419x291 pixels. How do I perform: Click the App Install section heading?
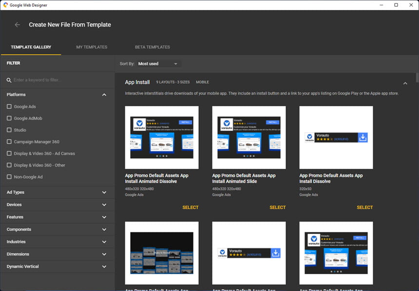click(137, 82)
